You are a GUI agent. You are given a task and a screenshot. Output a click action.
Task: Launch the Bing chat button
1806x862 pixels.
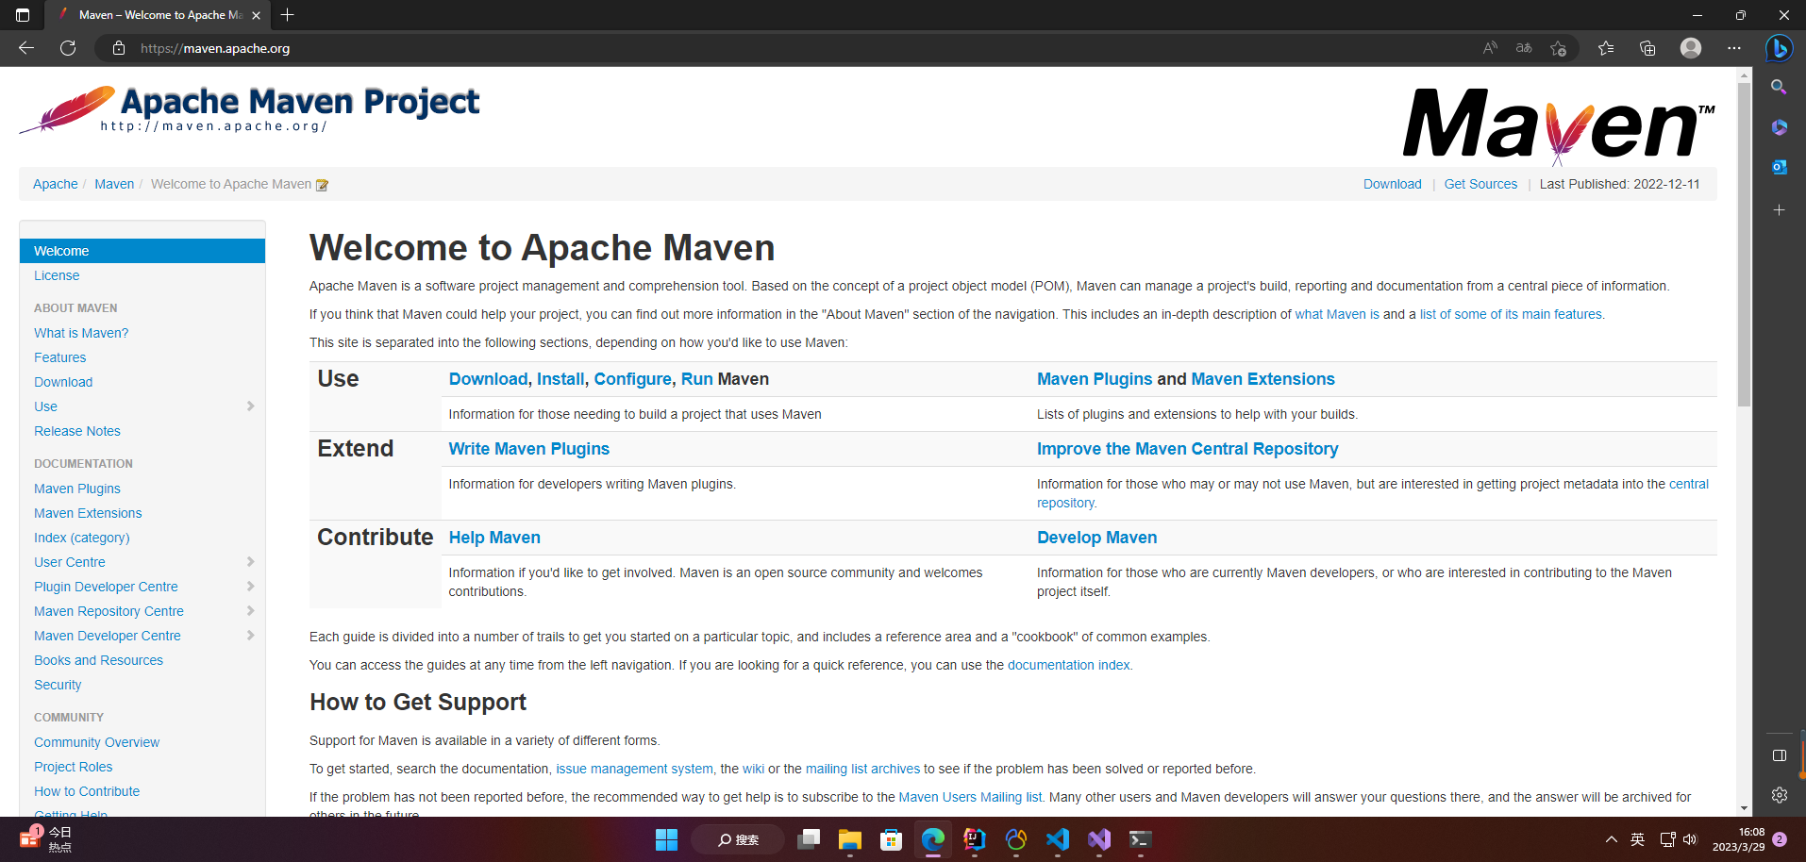[1780, 48]
